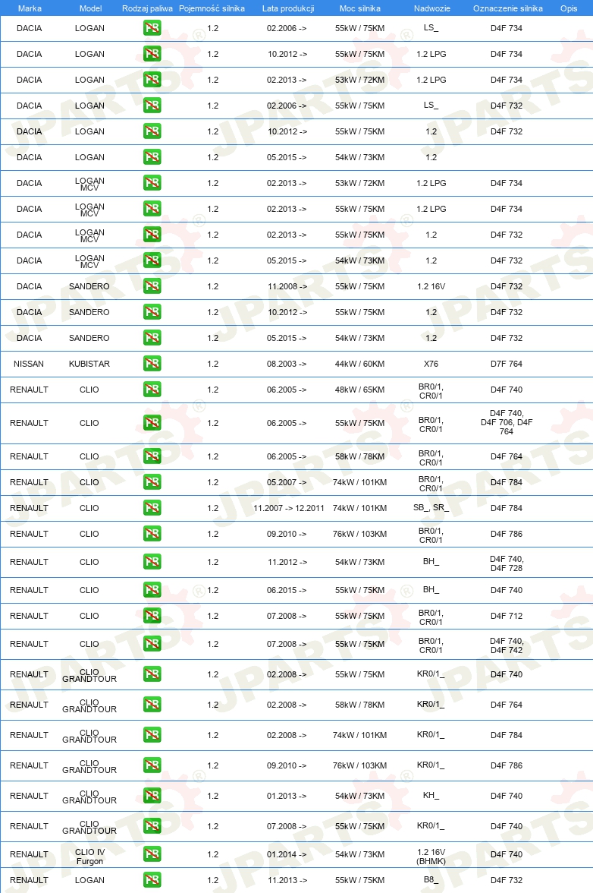Click fuel icon in LOGAN MCV 53kW / 72KM row
This screenshot has height=893, width=593.
pos(152,183)
